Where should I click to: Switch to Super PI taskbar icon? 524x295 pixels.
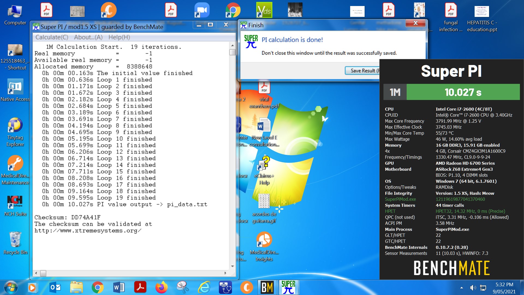(288, 287)
